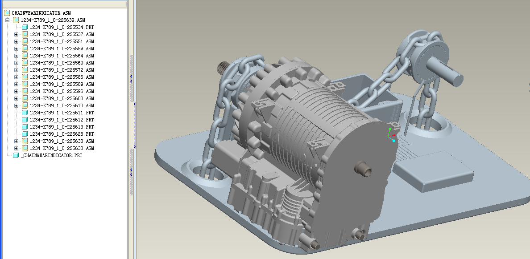Click the 225596.ASM assembly icon
Screen dimensions: 530x259
(x=25, y=91)
